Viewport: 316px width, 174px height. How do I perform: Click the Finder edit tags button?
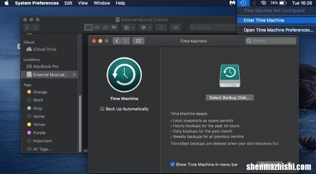click(x=176, y=28)
